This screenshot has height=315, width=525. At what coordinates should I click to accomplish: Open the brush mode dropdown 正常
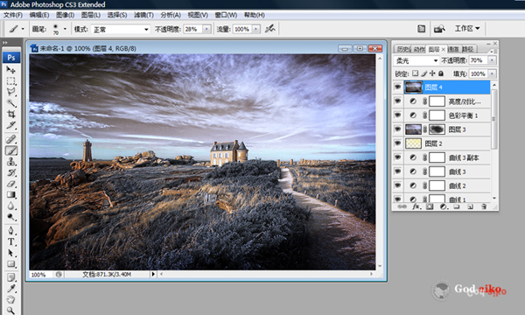(x=120, y=30)
